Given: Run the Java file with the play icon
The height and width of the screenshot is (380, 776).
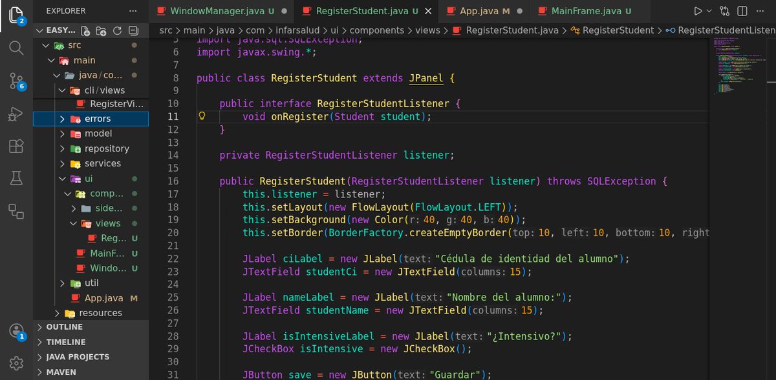Looking at the screenshot, I should click(x=698, y=11).
